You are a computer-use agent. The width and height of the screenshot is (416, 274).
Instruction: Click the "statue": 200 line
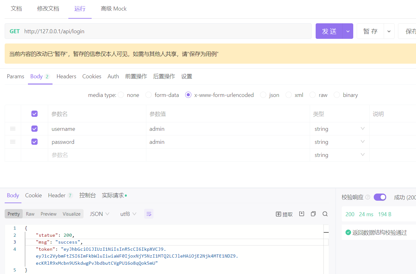click(55, 235)
